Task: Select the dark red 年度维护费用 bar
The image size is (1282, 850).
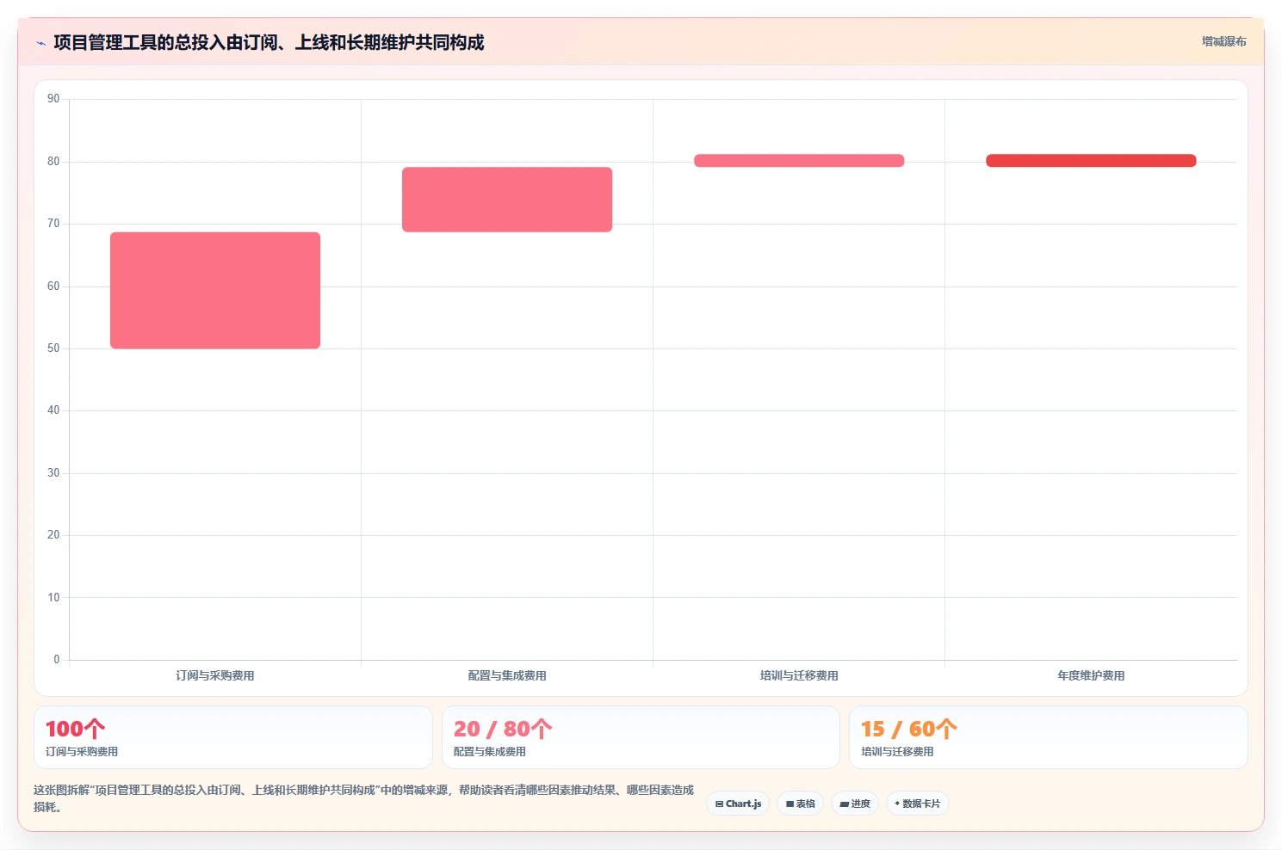Action: [x=1091, y=161]
